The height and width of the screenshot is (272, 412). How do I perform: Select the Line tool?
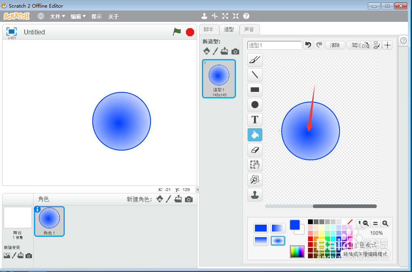[x=255, y=75]
